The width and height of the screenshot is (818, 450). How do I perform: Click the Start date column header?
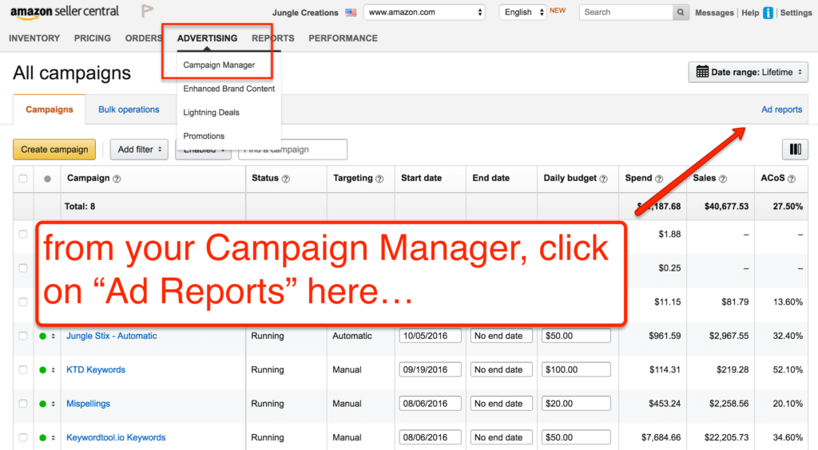click(x=422, y=178)
